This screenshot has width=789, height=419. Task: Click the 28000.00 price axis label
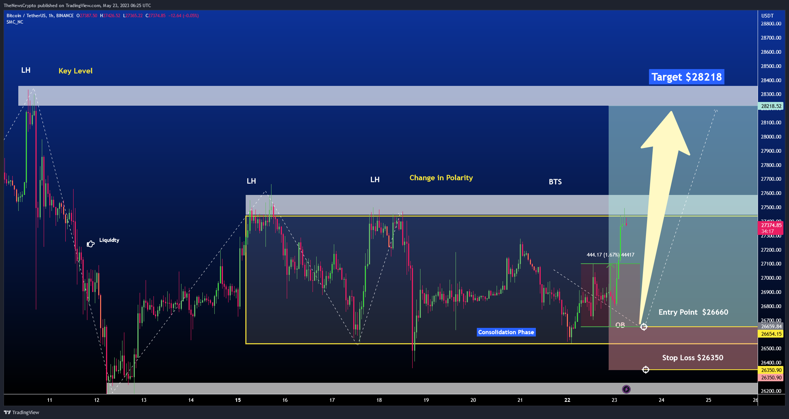[x=771, y=137]
